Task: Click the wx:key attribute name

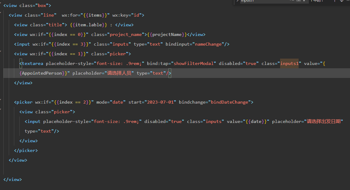Action: 120,15
